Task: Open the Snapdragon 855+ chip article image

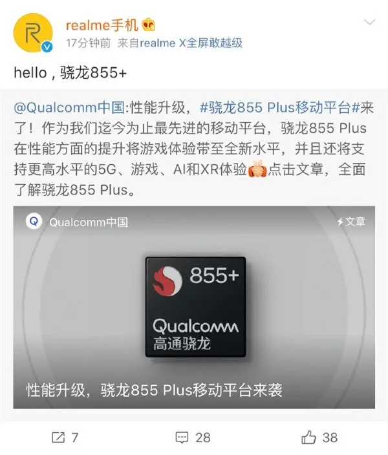Action: pyautogui.click(x=195, y=307)
